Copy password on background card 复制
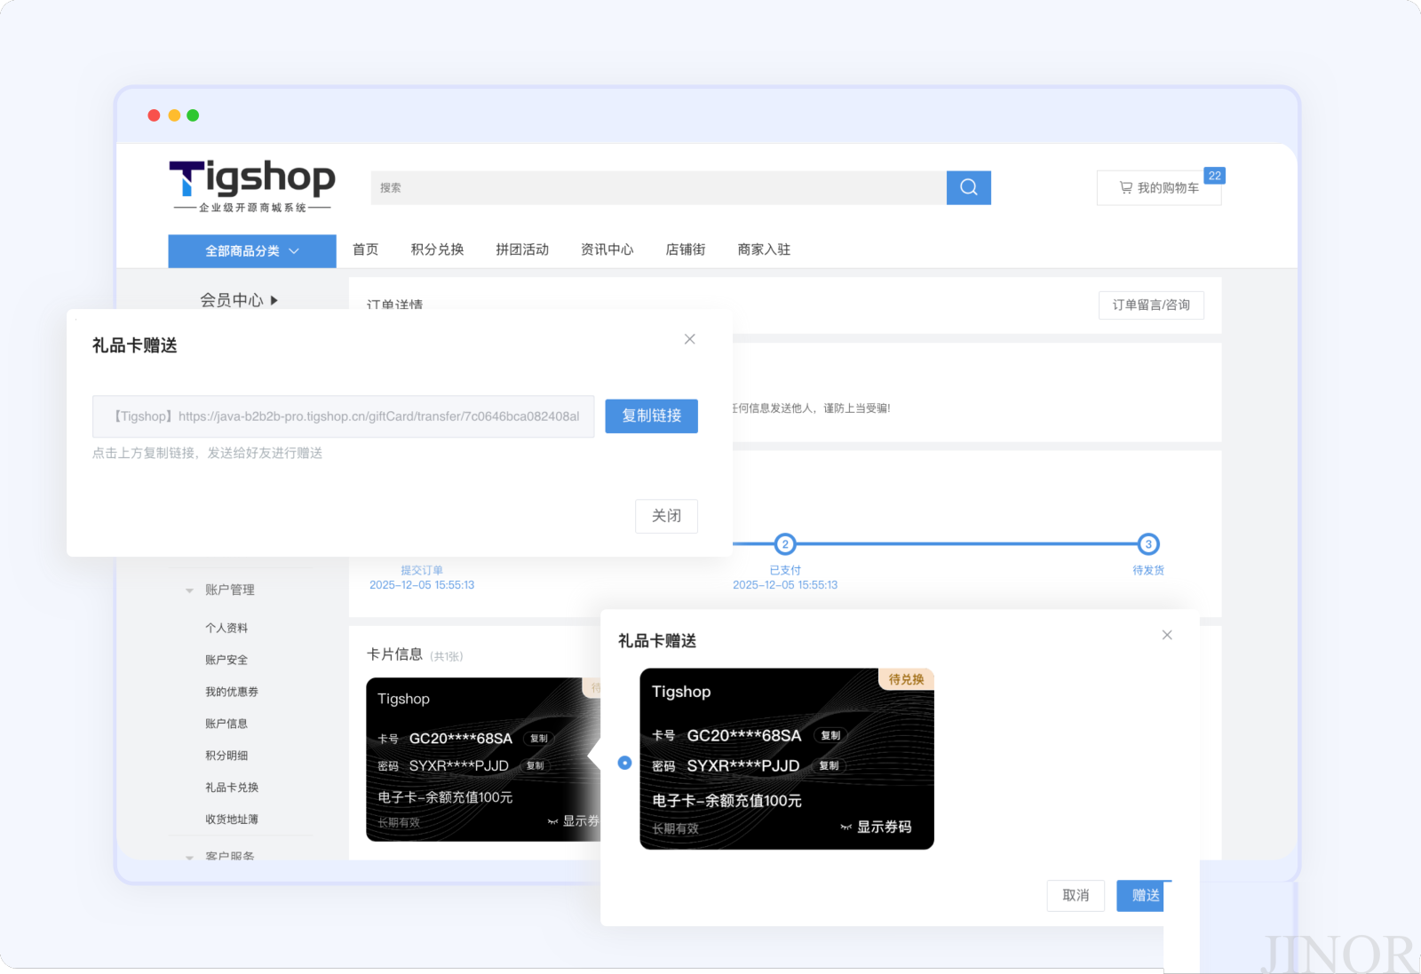Screen dimensions: 1421x974 click(536, 765)
